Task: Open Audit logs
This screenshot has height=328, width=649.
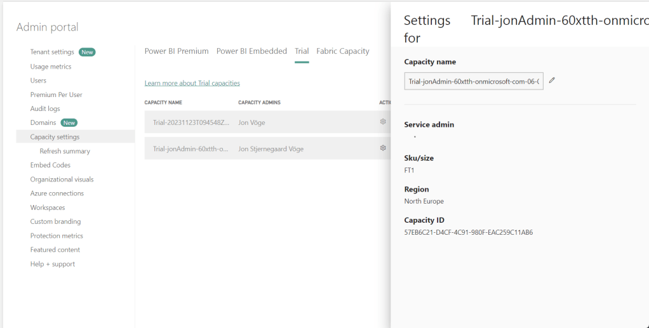Action: pos(45,108)
